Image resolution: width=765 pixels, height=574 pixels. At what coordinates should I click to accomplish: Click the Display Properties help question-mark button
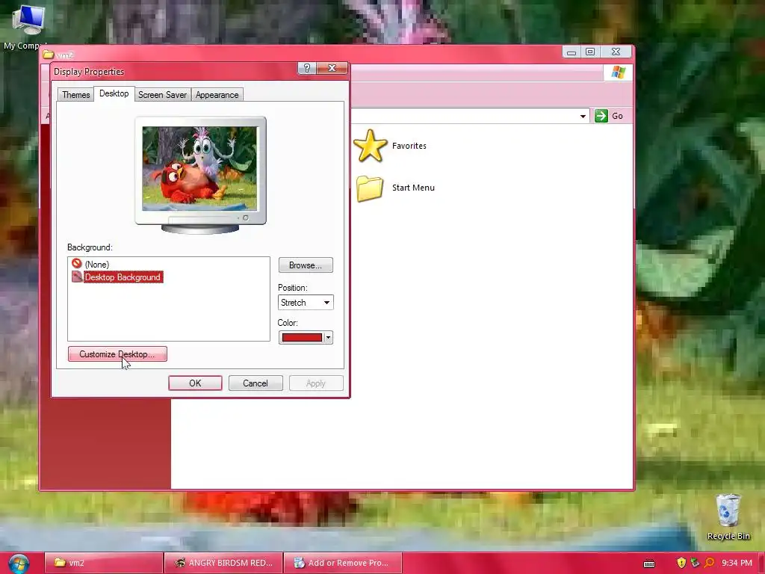coord(307,68)
